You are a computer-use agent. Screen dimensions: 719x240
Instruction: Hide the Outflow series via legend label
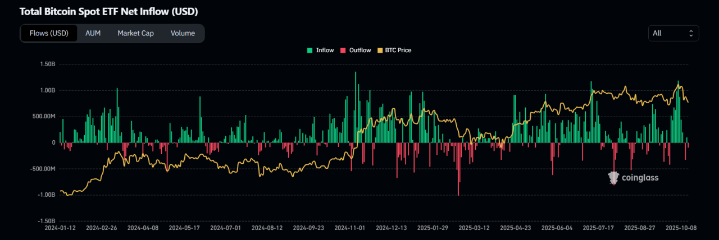click(x=359, y=50)
